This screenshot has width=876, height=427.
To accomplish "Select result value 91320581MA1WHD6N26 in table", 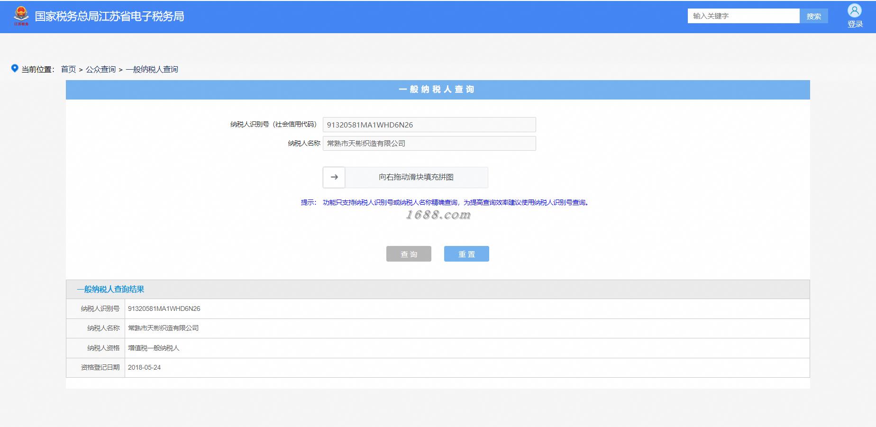I will coord(164,309).
